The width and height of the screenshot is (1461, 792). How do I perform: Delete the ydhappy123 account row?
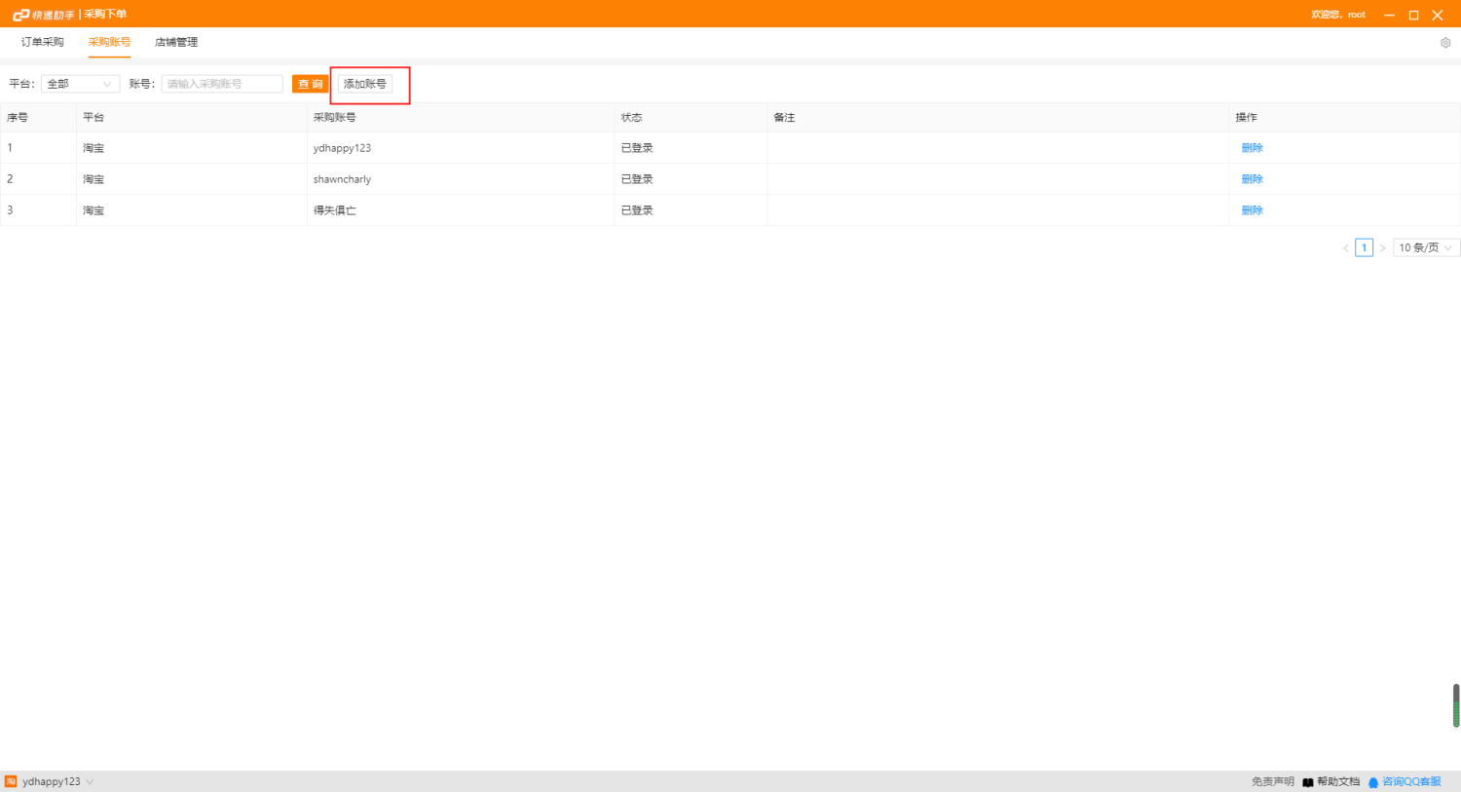click(x=1252, y=148)
